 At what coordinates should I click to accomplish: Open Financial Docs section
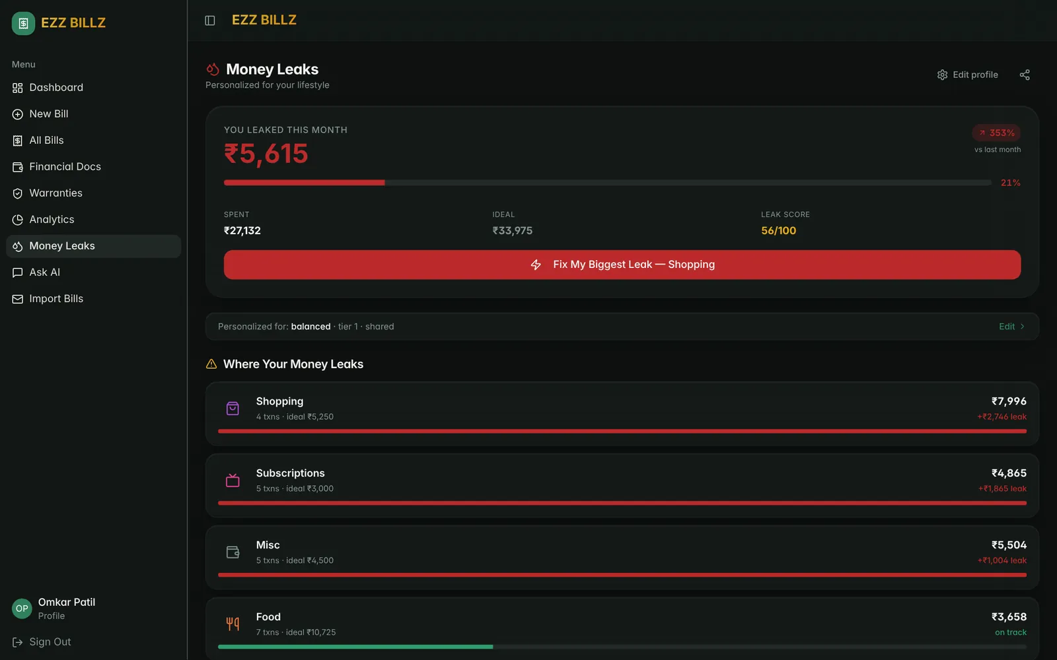coord(94,167)
